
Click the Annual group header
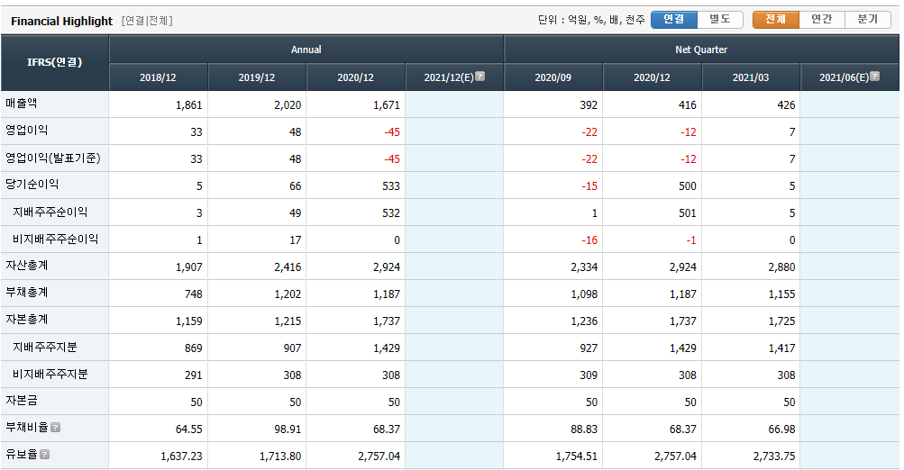[x=306, y=50]
